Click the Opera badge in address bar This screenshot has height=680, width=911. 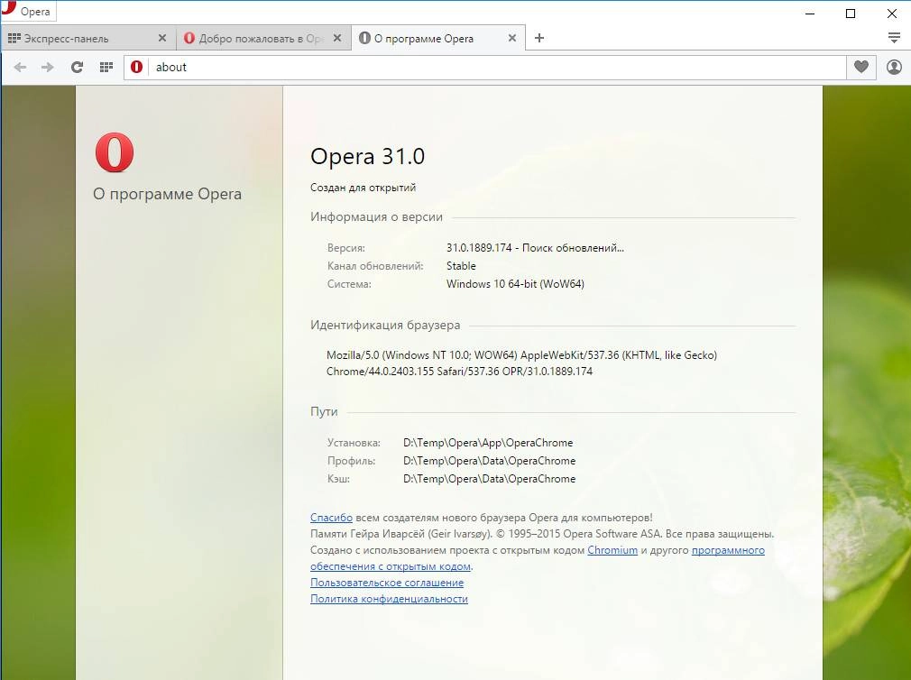(x=136, y=68)
